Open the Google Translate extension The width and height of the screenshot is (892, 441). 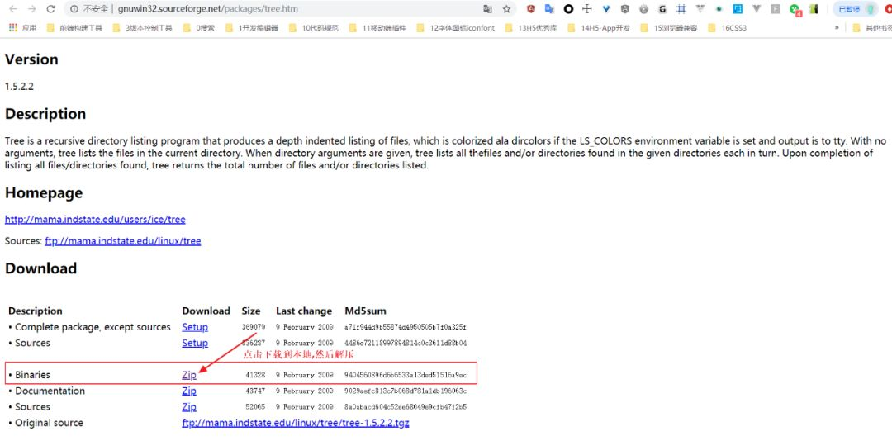[549, 9]
